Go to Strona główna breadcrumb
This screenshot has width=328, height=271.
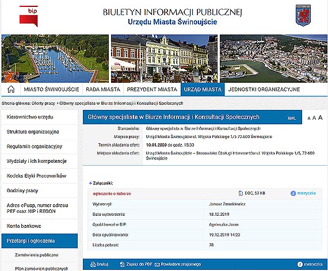16,103
